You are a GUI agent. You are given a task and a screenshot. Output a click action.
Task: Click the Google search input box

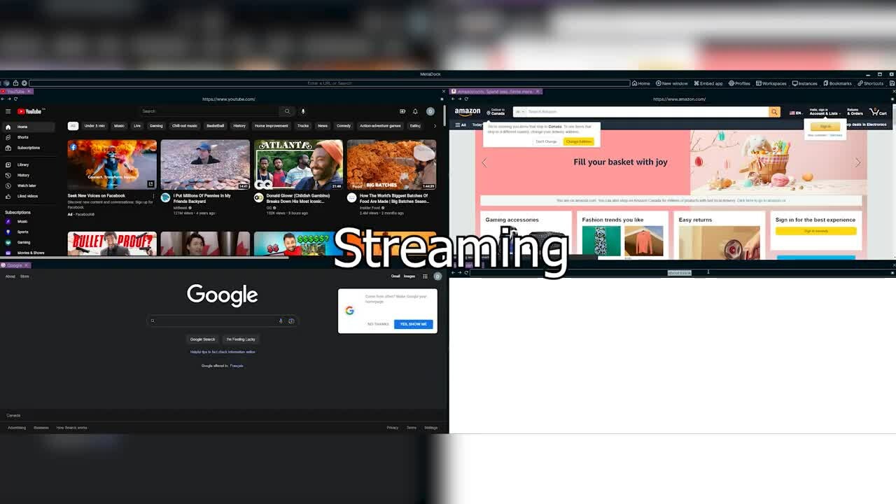point(217,321)
